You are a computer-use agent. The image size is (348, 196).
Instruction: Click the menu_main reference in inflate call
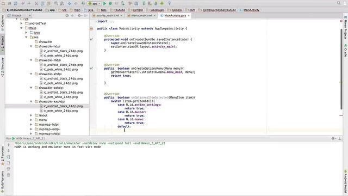pyautogui.click(x=175, y=72)
